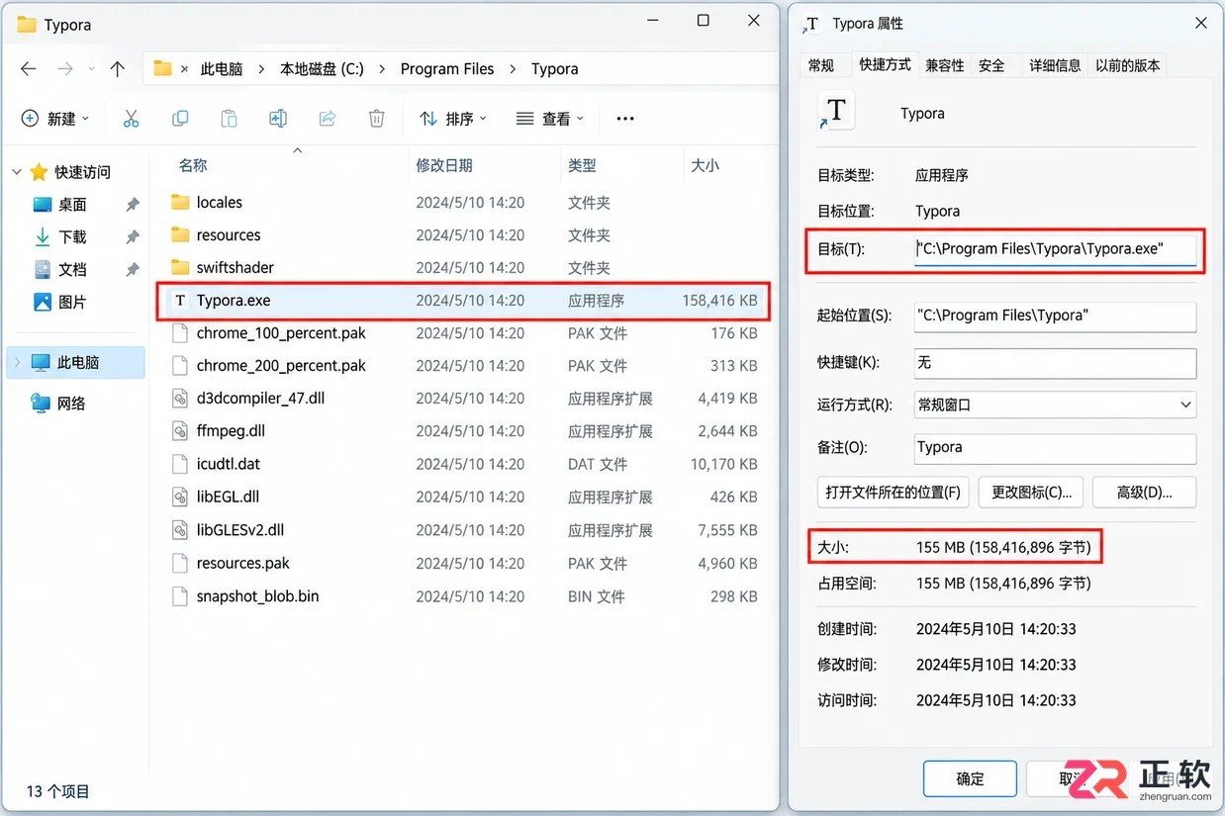This screenshot has height=816, width=1225.
Task: Click the 更改图标 button
Action: pos(1031,492)
